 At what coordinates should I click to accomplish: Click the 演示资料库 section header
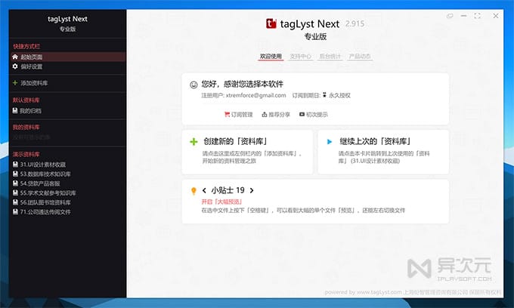[x=26, y=154]
